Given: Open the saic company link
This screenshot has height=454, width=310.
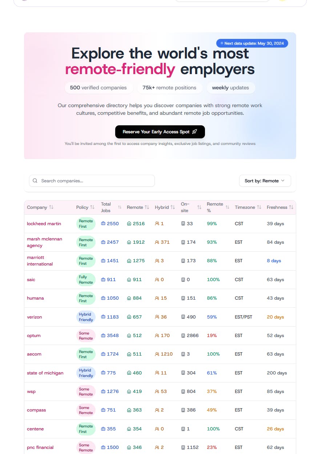Looking at the screenshot, I should point(31,280).
